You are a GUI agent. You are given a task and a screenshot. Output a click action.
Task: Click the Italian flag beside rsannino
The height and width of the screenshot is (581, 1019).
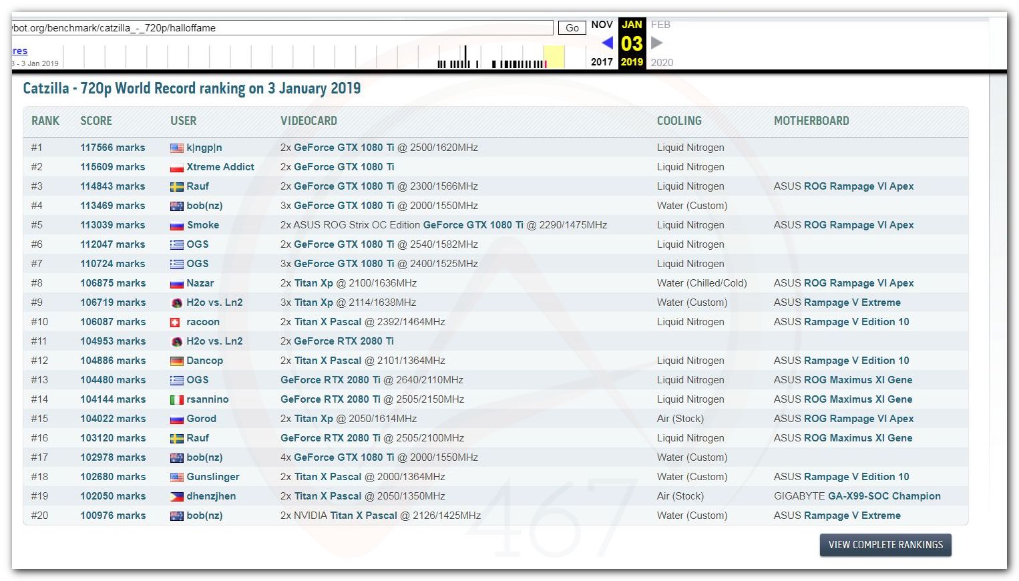coord(176,400)
